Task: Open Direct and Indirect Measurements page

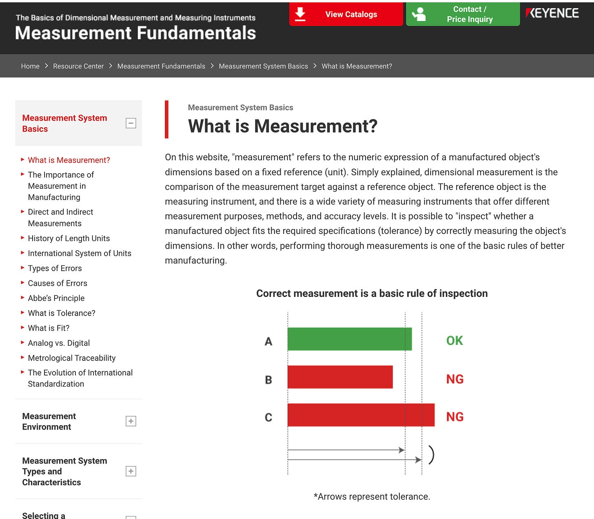Action: (x=60, y=217)
